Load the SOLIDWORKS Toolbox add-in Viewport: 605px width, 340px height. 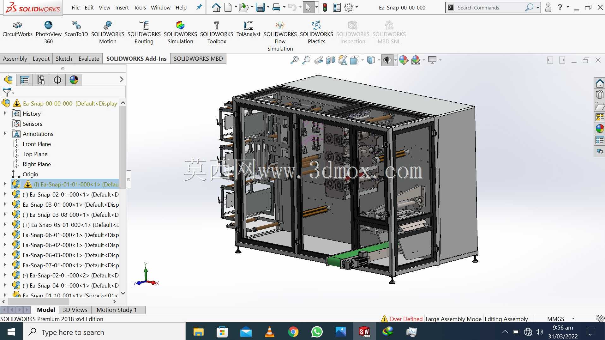click(217, 33)
